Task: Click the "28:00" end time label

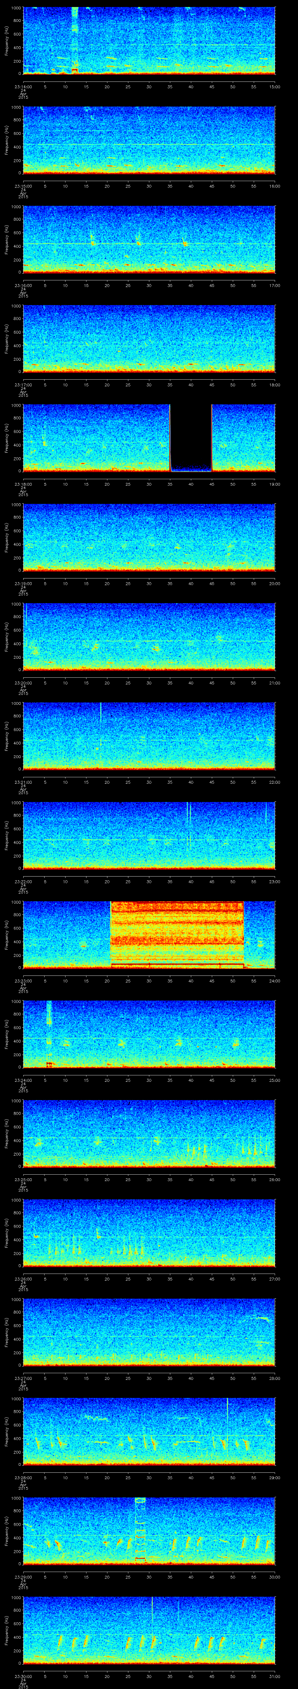Action: coord(274,1378)
